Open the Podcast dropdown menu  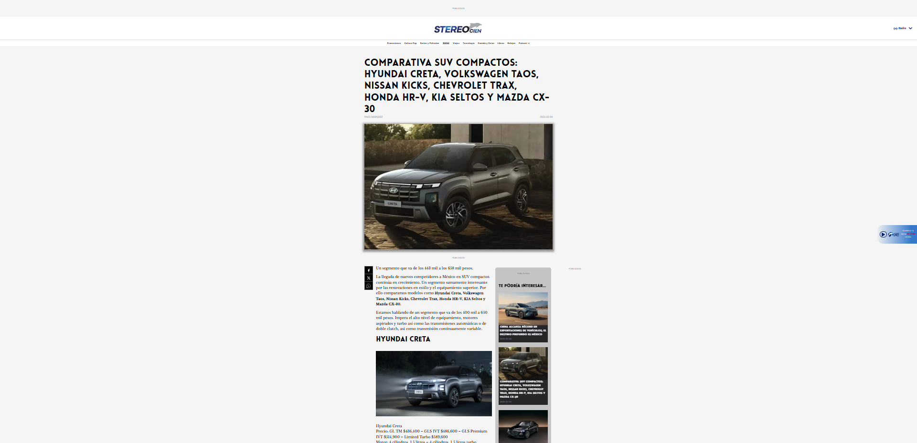click(524, 43)
